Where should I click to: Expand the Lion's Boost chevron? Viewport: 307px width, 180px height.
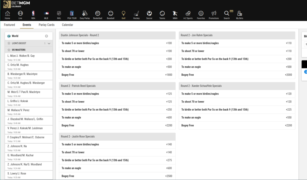(49, 43)
